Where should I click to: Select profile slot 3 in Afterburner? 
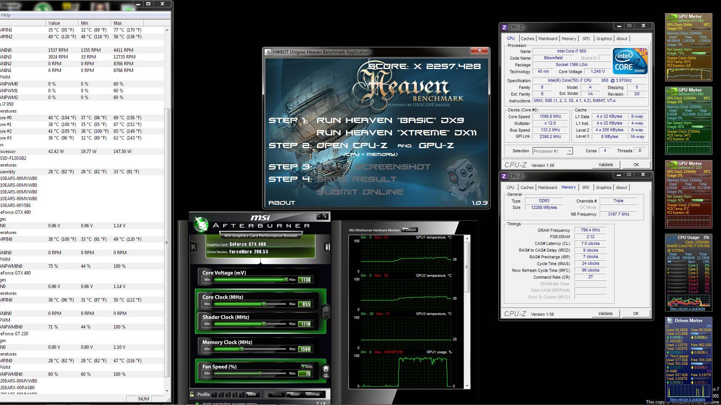pyautogui.click(x=228, y=394)
